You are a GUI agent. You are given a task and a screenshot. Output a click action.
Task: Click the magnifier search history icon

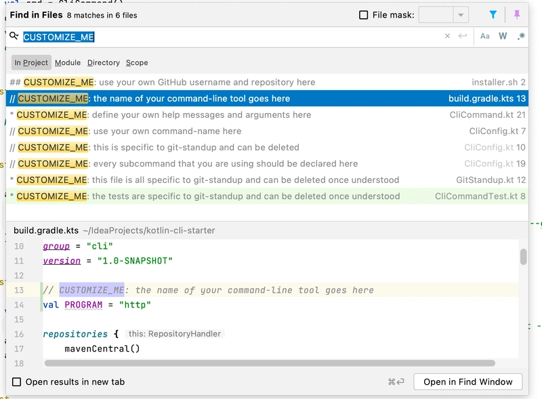click(14, 37)
